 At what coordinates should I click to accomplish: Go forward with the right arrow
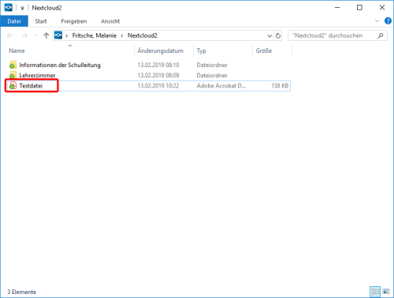[x=24, y=35]
